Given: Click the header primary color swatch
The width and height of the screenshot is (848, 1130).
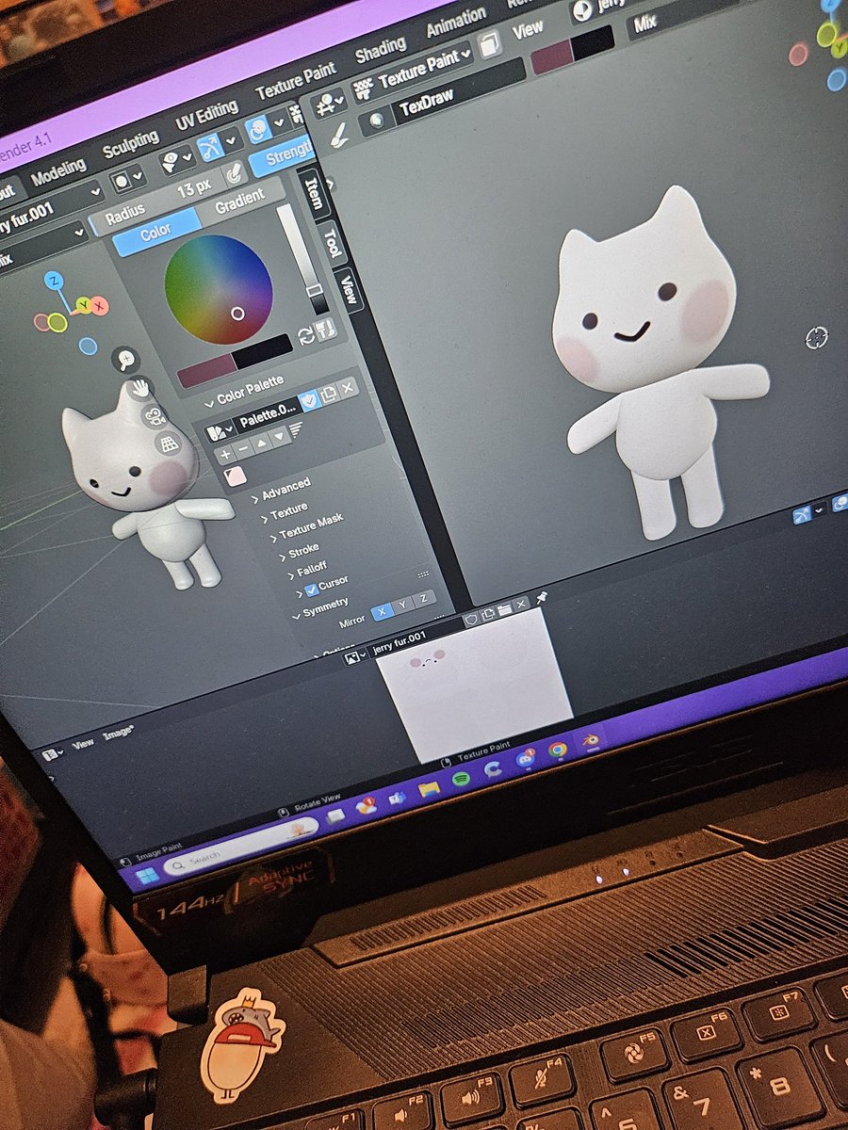Looking at the screenshot, I should click(x=551, y=56).
